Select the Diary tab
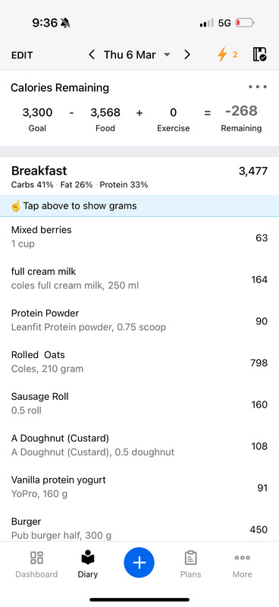Image resolution: width=279 pixels, height=607 pixels. (x=88, y=565)
